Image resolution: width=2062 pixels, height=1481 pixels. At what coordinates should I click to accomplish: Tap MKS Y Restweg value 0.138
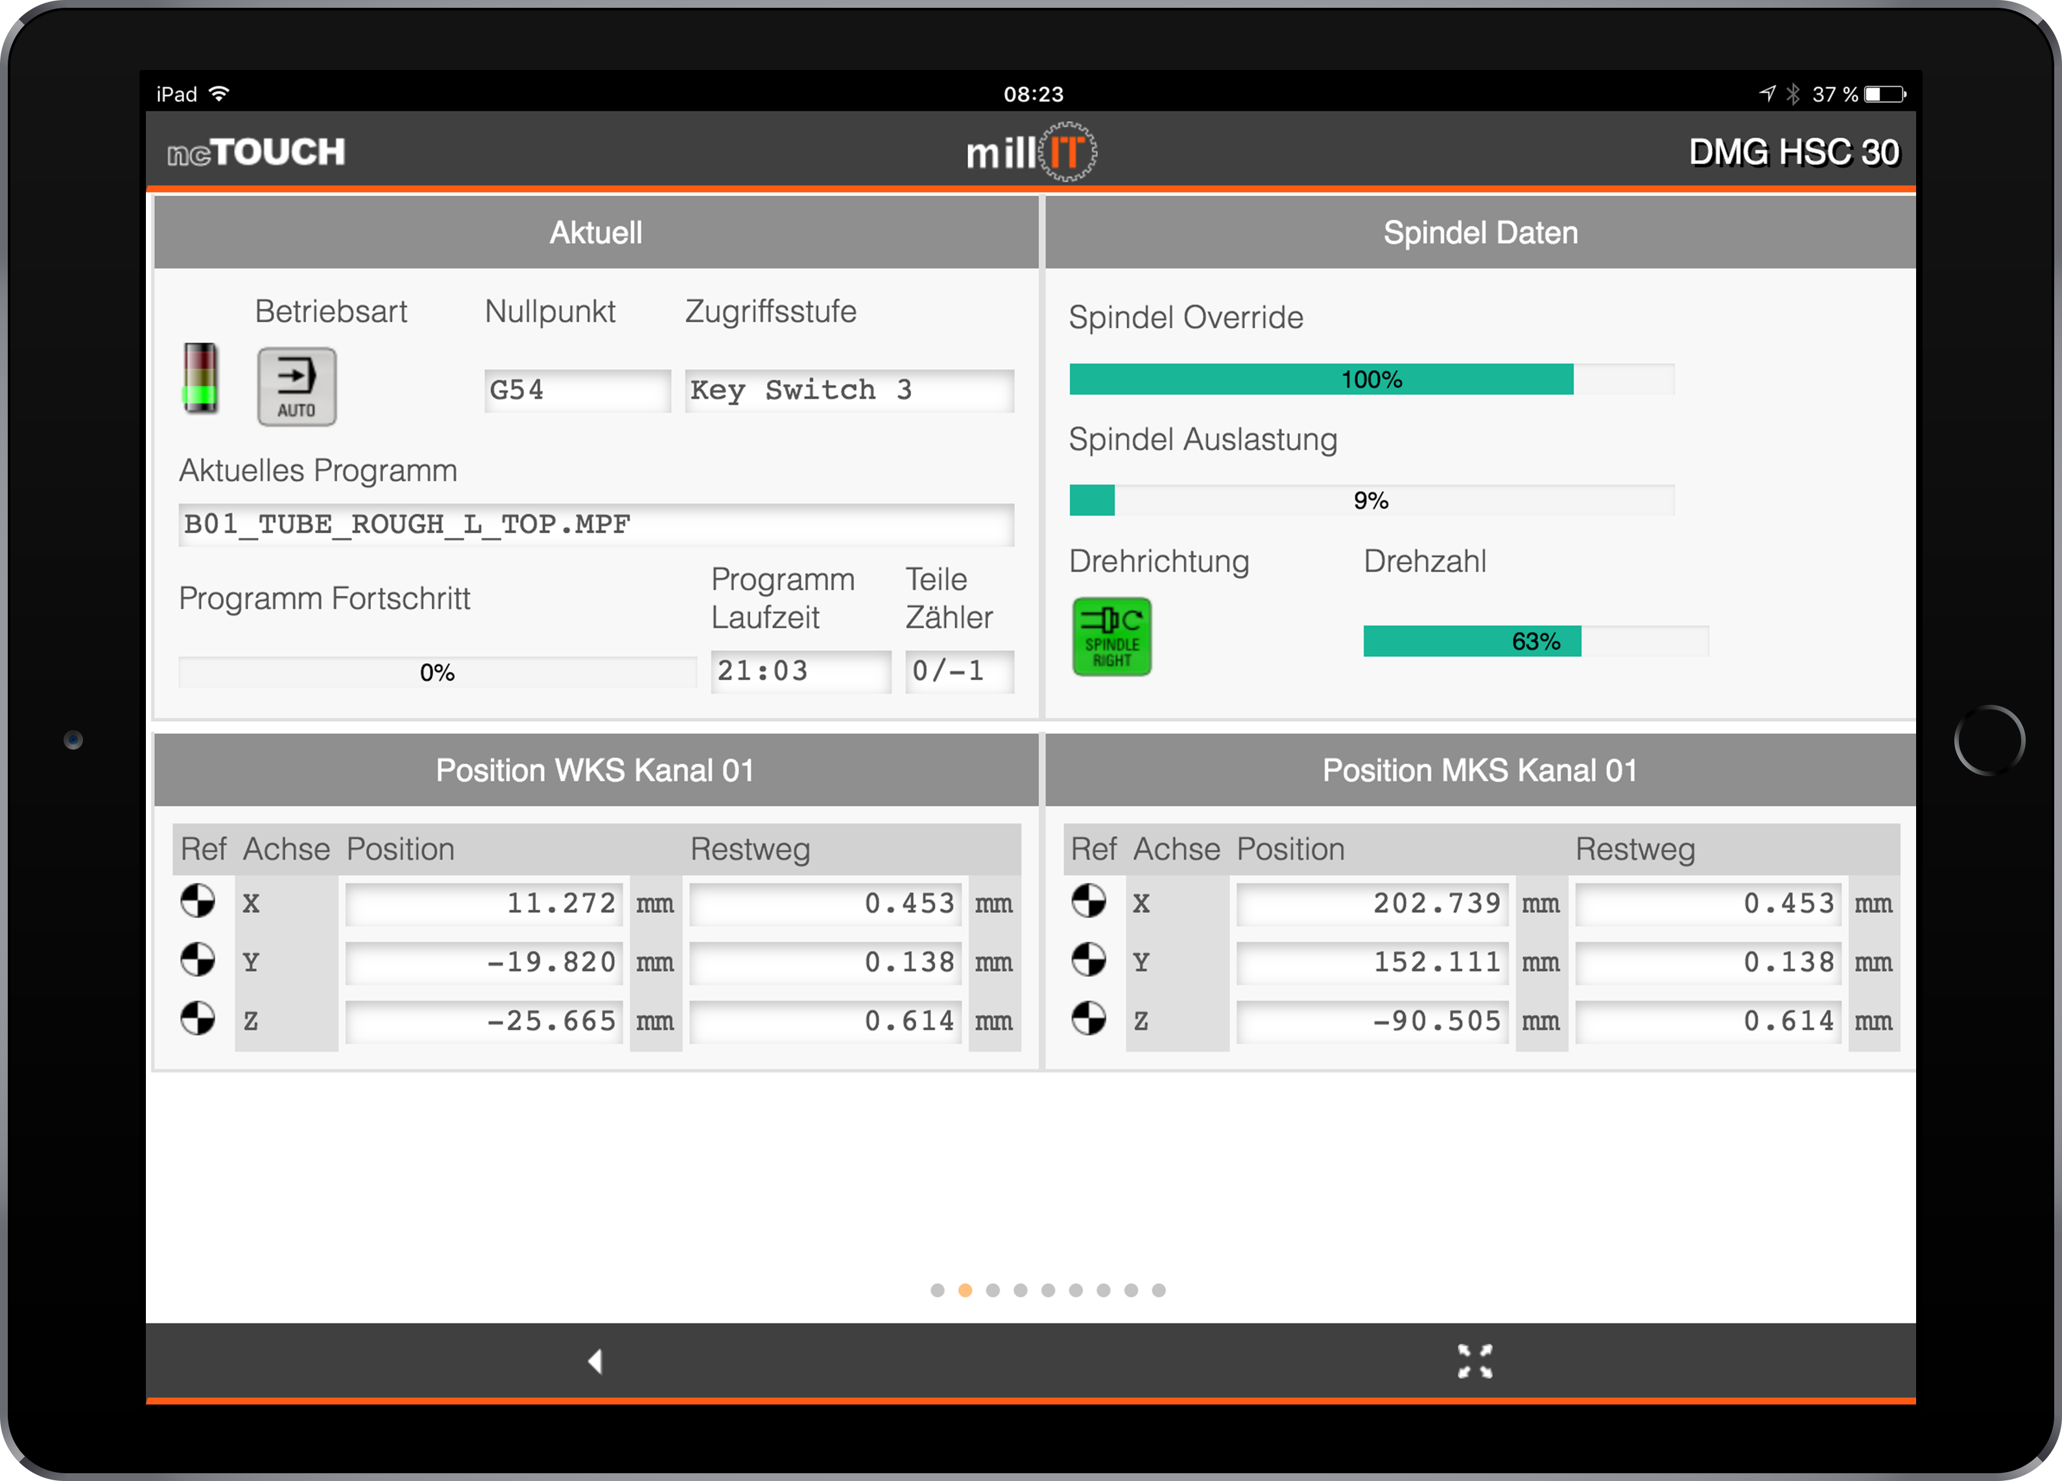[x=1709, y=962]
